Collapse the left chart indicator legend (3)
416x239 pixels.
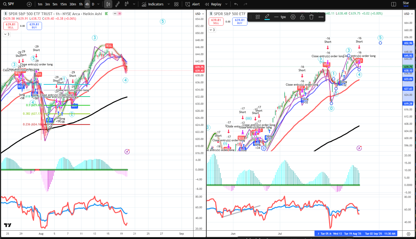(6, 34)
